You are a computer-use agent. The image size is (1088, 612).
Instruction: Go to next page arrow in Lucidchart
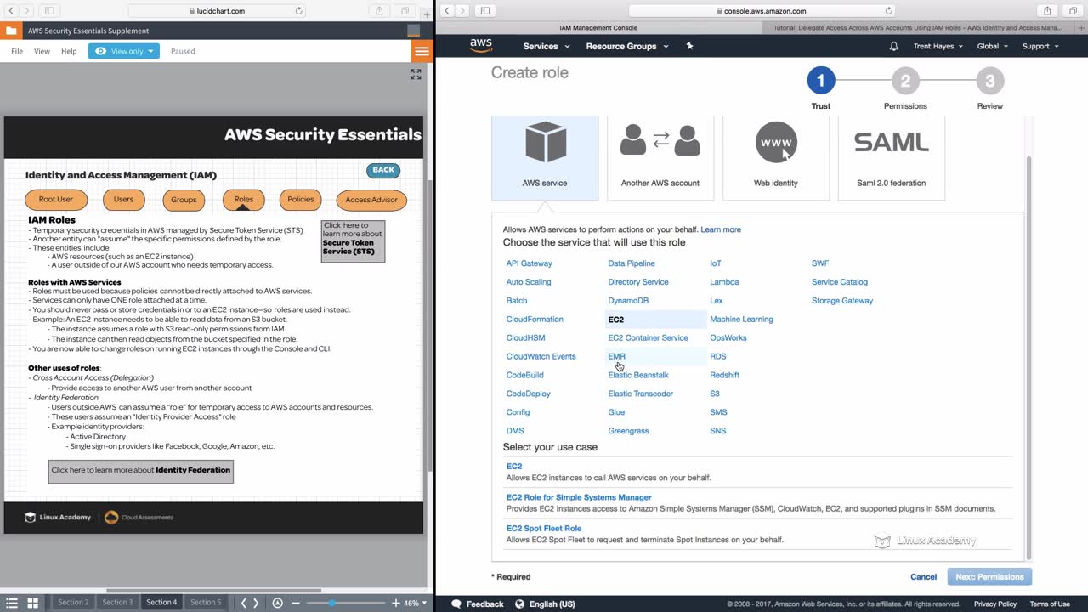click(256, 603)
